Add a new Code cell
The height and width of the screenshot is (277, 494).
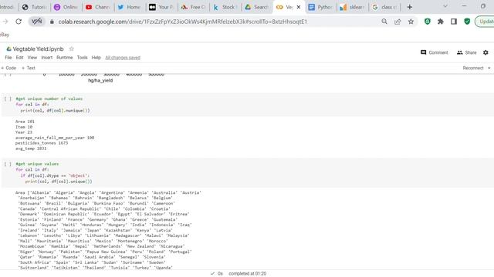tap(8, 68)
